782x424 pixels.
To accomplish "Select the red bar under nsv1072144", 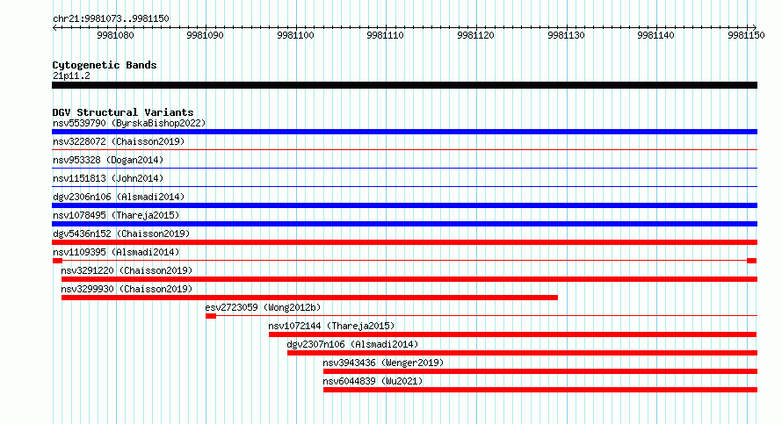I will [x=512, y=334].
